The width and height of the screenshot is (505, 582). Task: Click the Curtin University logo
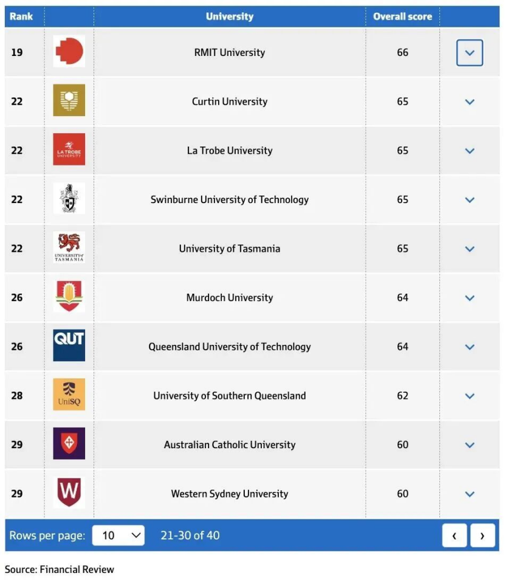tap(69, 100)
